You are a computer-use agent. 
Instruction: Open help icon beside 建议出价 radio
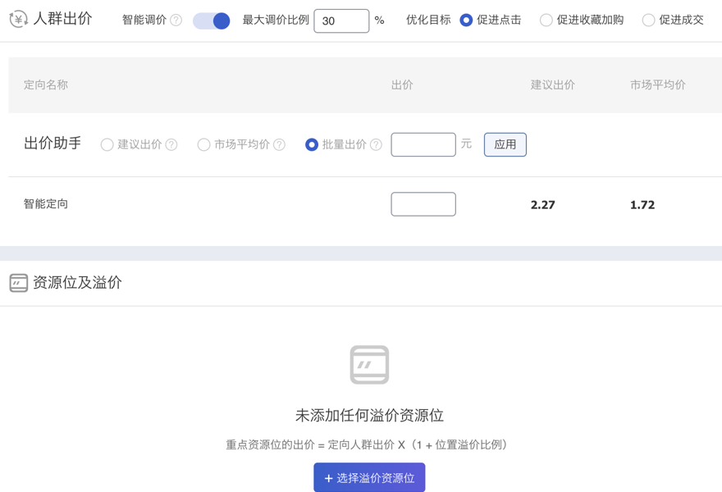(171, 144)
